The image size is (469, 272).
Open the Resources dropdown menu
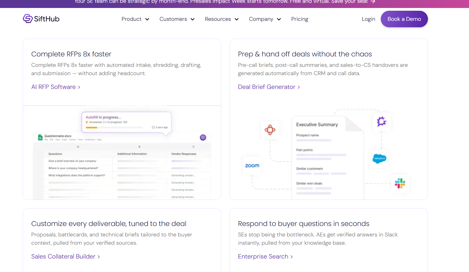221,19
